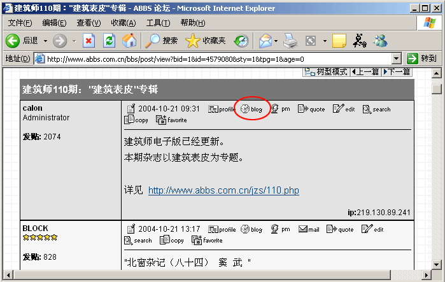Open BLOCK's blog link
Viewport: 445px width, 282px height.
tap(251, 230)
